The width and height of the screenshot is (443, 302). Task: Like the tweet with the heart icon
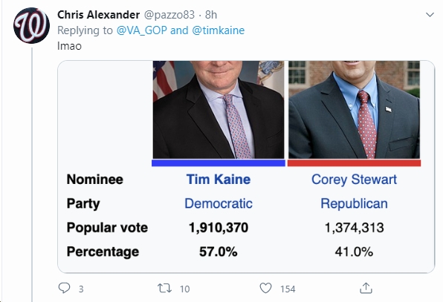(265, 288)
